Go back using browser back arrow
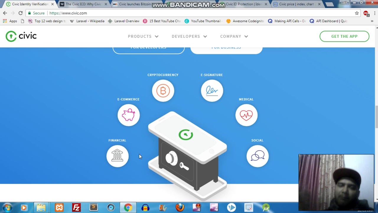Screen dimensions: 378x213 coord(5,13)
